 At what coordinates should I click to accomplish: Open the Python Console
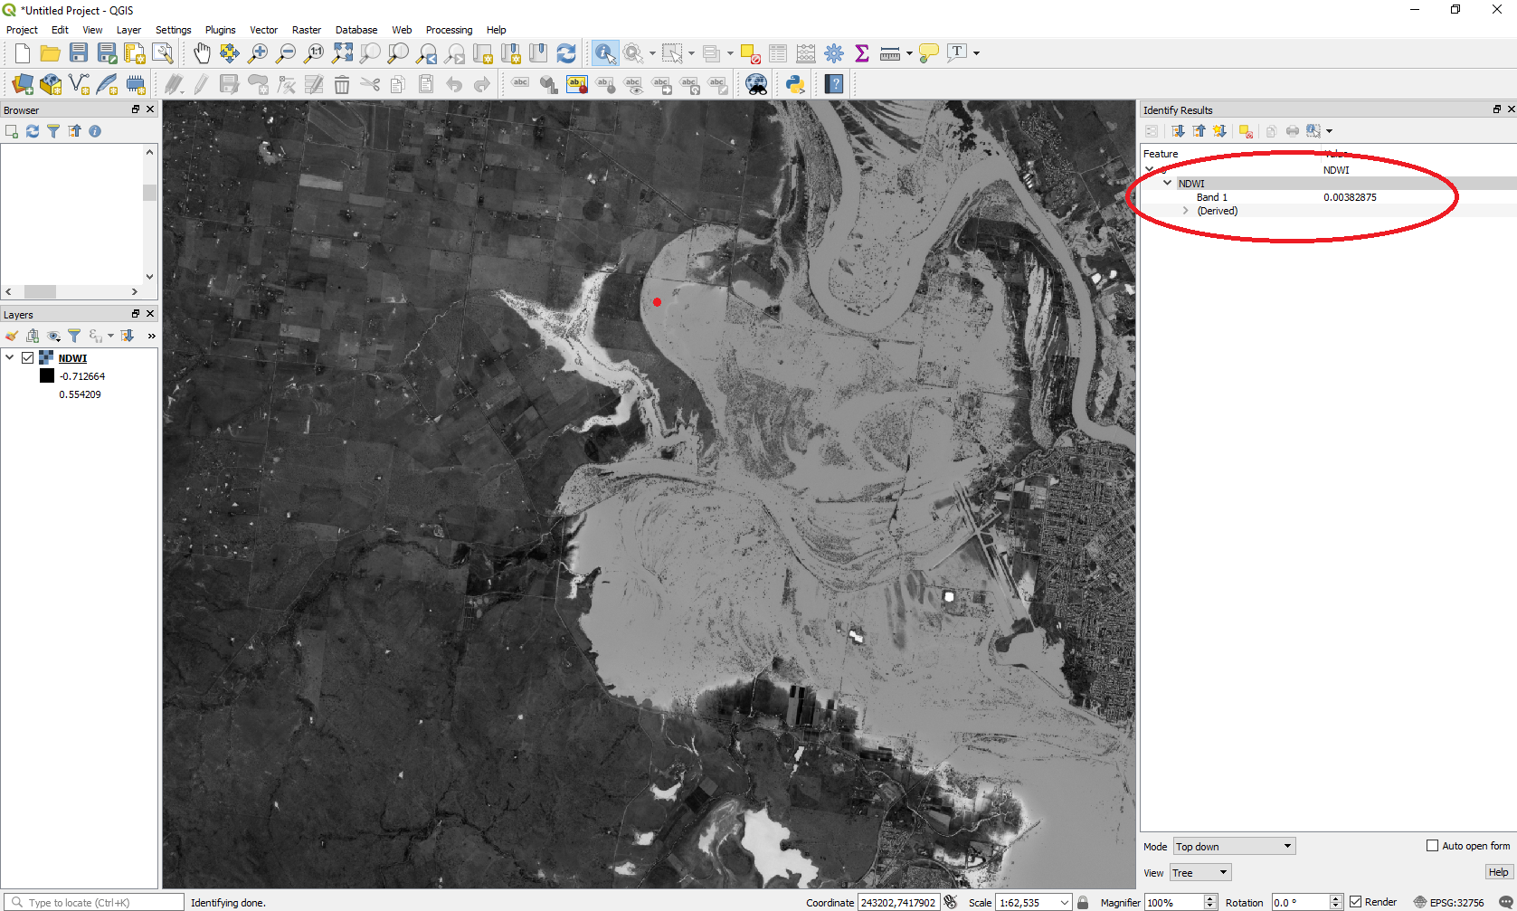click(x=795, y=84)
